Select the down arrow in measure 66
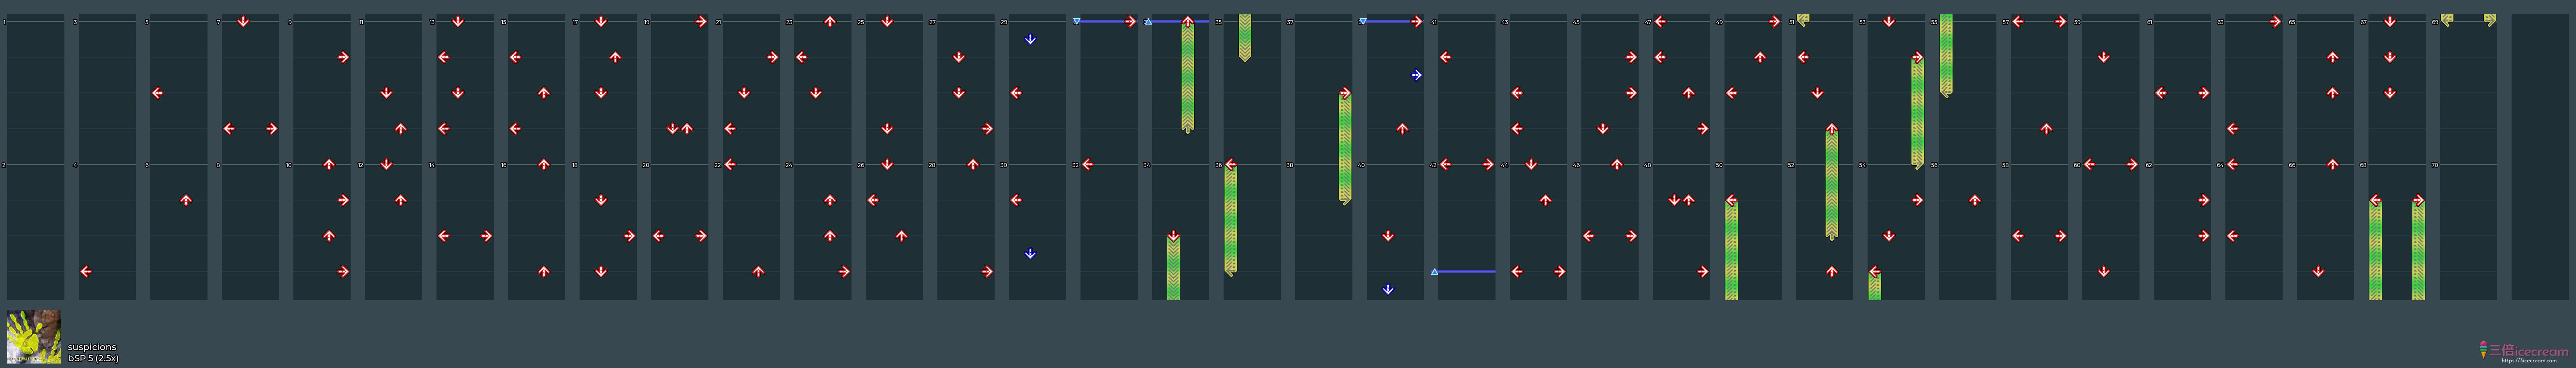 [2318, 271]
